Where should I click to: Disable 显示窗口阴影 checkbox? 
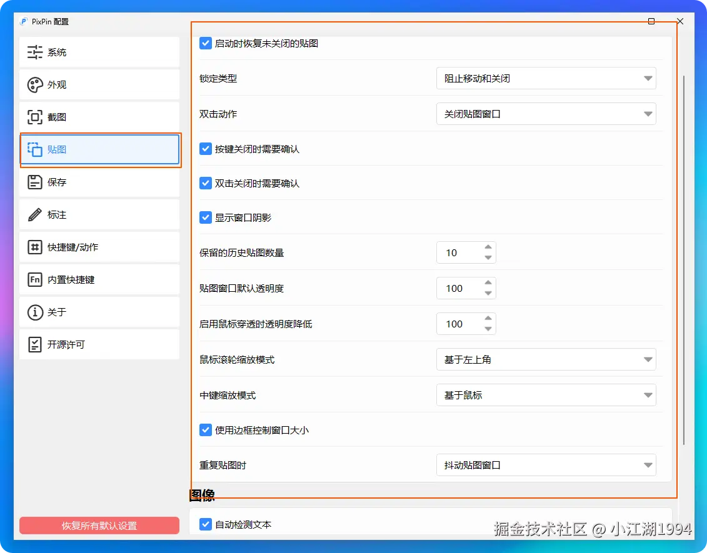[206, 217]
